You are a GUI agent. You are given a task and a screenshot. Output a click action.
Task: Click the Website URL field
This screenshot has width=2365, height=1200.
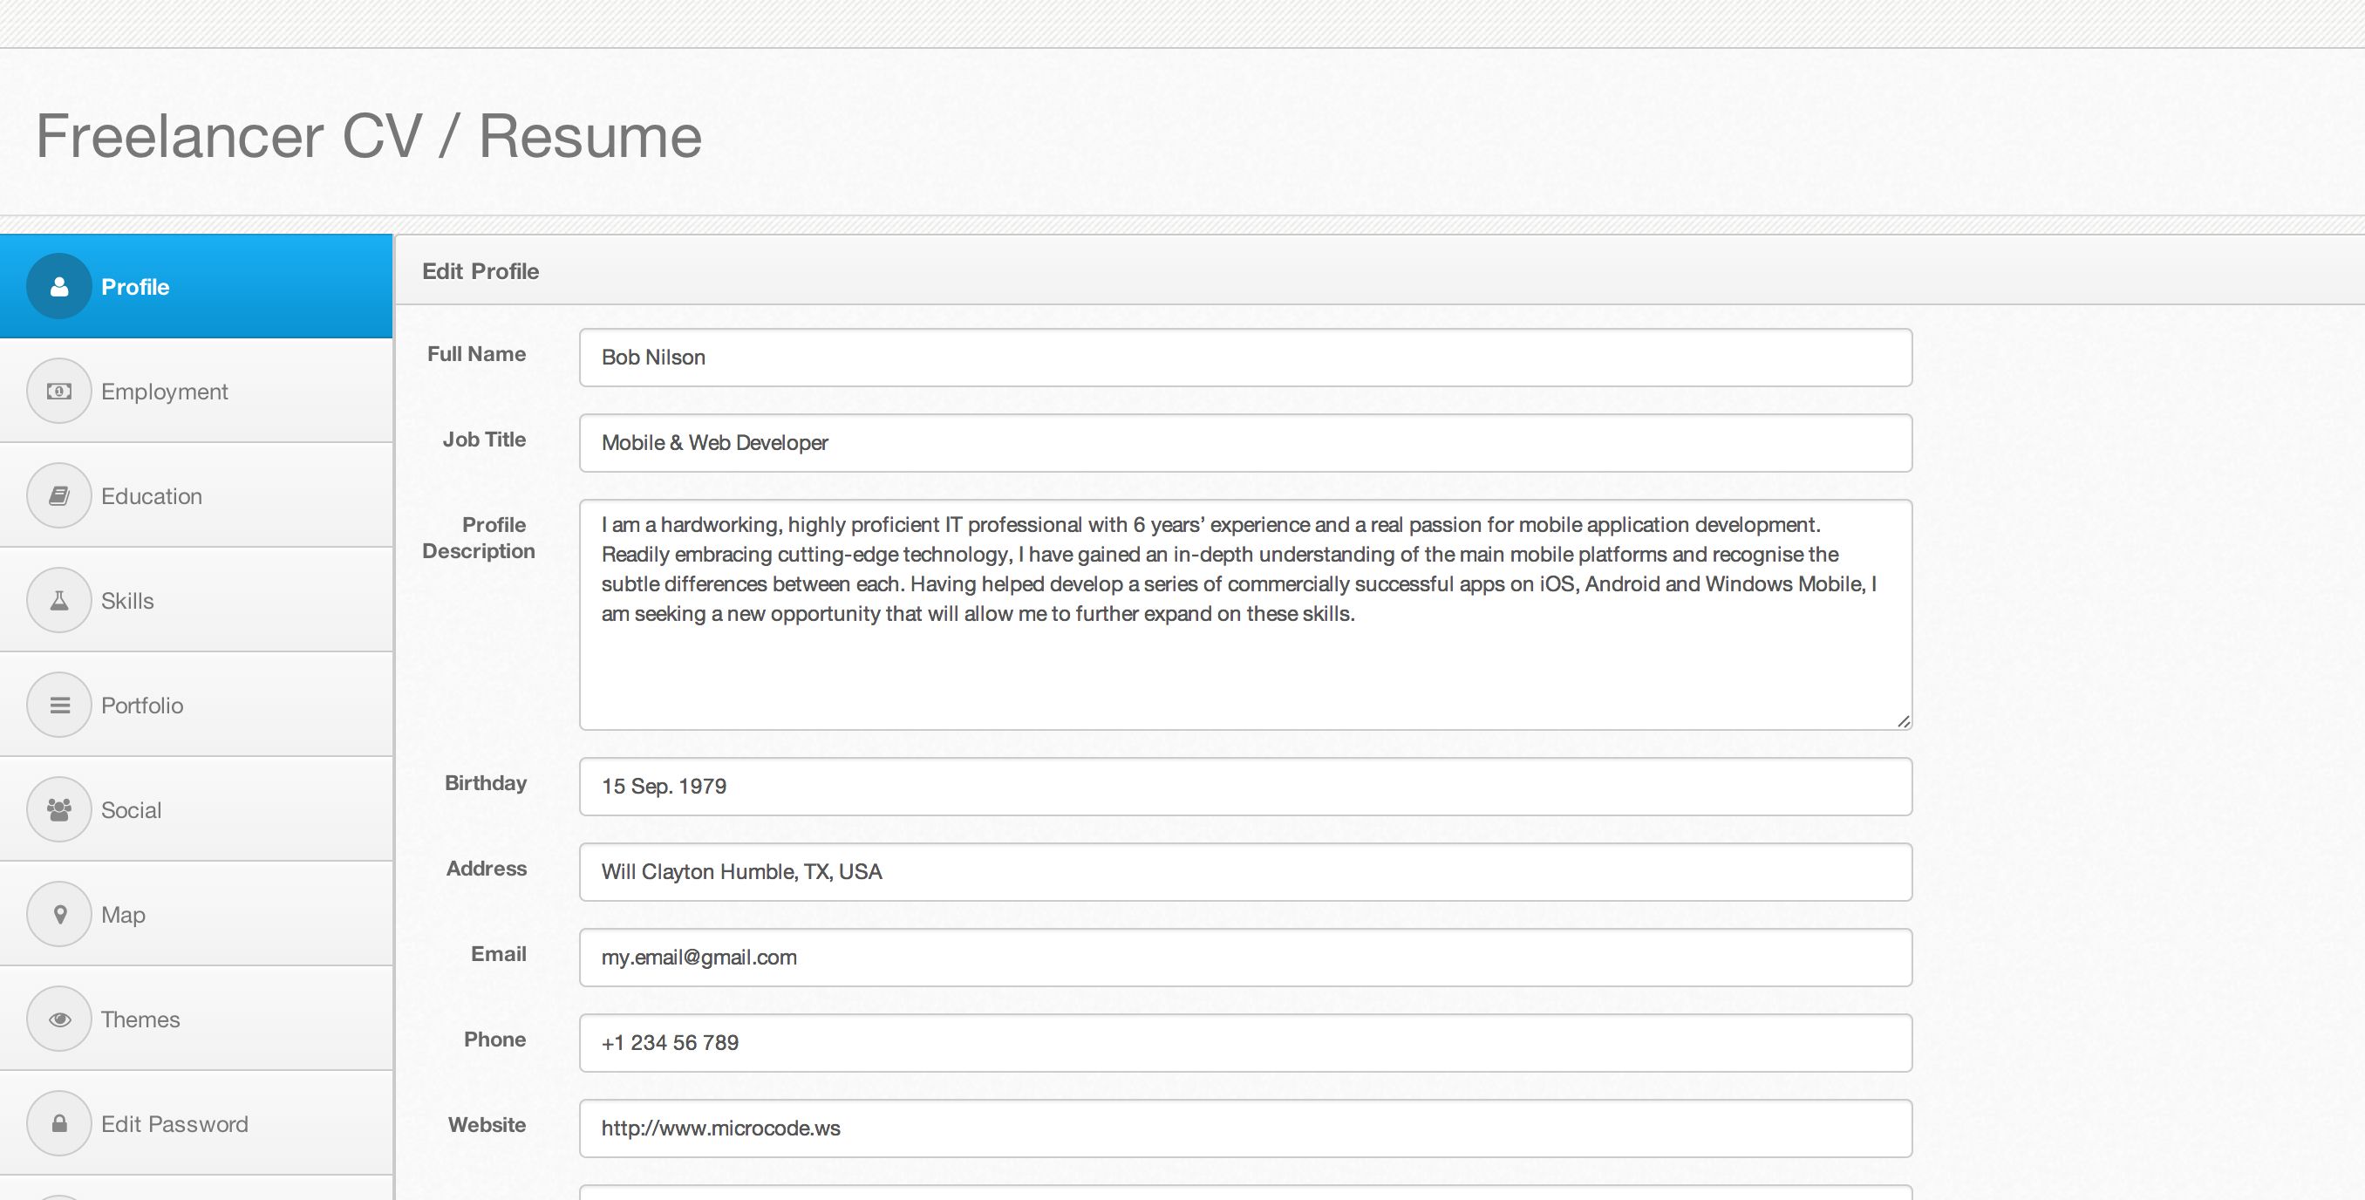pos(1245,1128)
